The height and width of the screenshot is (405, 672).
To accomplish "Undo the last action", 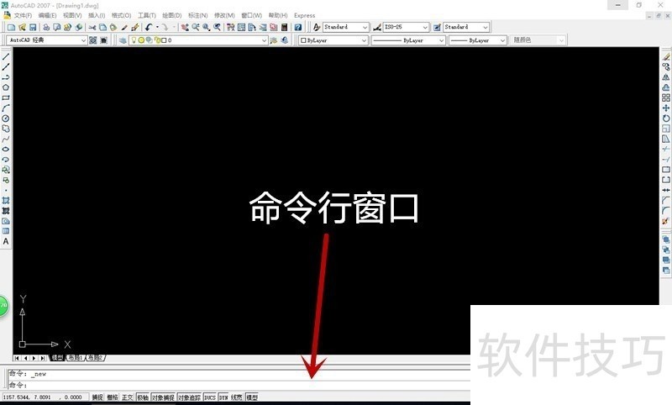I will pos(149,27).
